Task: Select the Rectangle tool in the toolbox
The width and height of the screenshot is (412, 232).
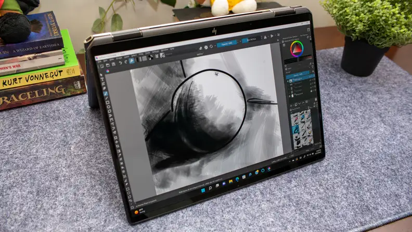Action: click(108, 102)
